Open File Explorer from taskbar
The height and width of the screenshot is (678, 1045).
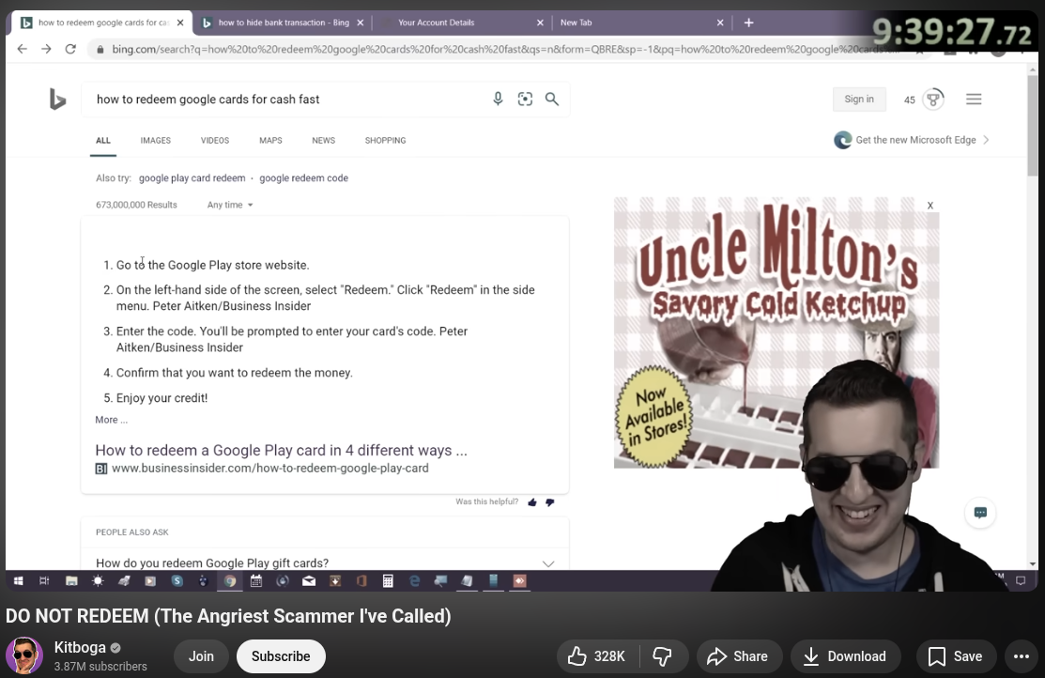click(x=71, y=581)
